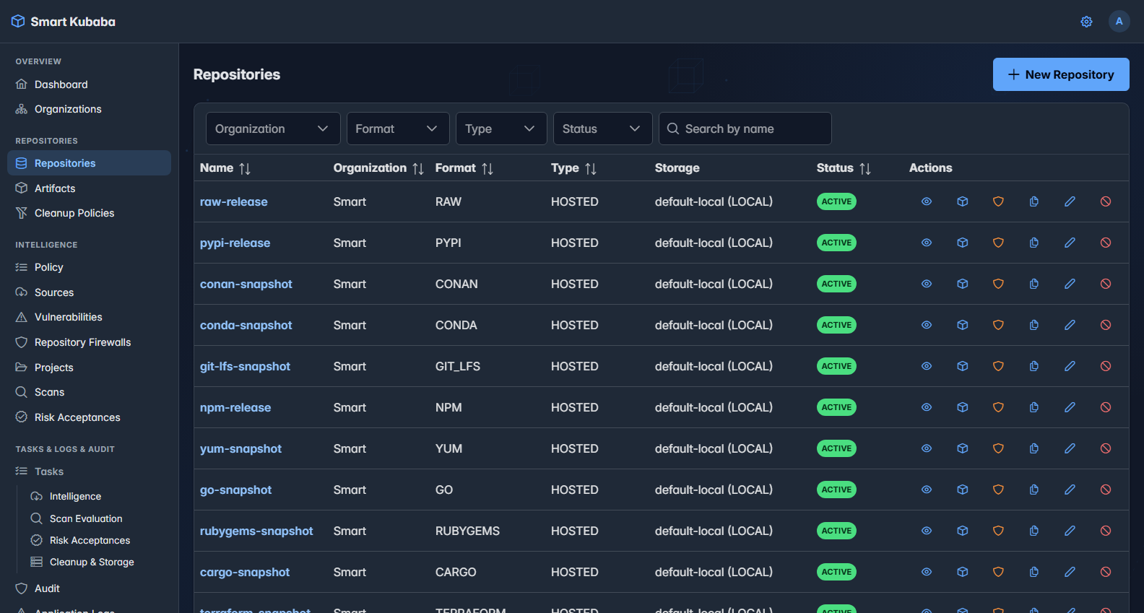Open the rubygems-snapshot repository link
The width and height of the screenshot is (1144, 613).
256,531
